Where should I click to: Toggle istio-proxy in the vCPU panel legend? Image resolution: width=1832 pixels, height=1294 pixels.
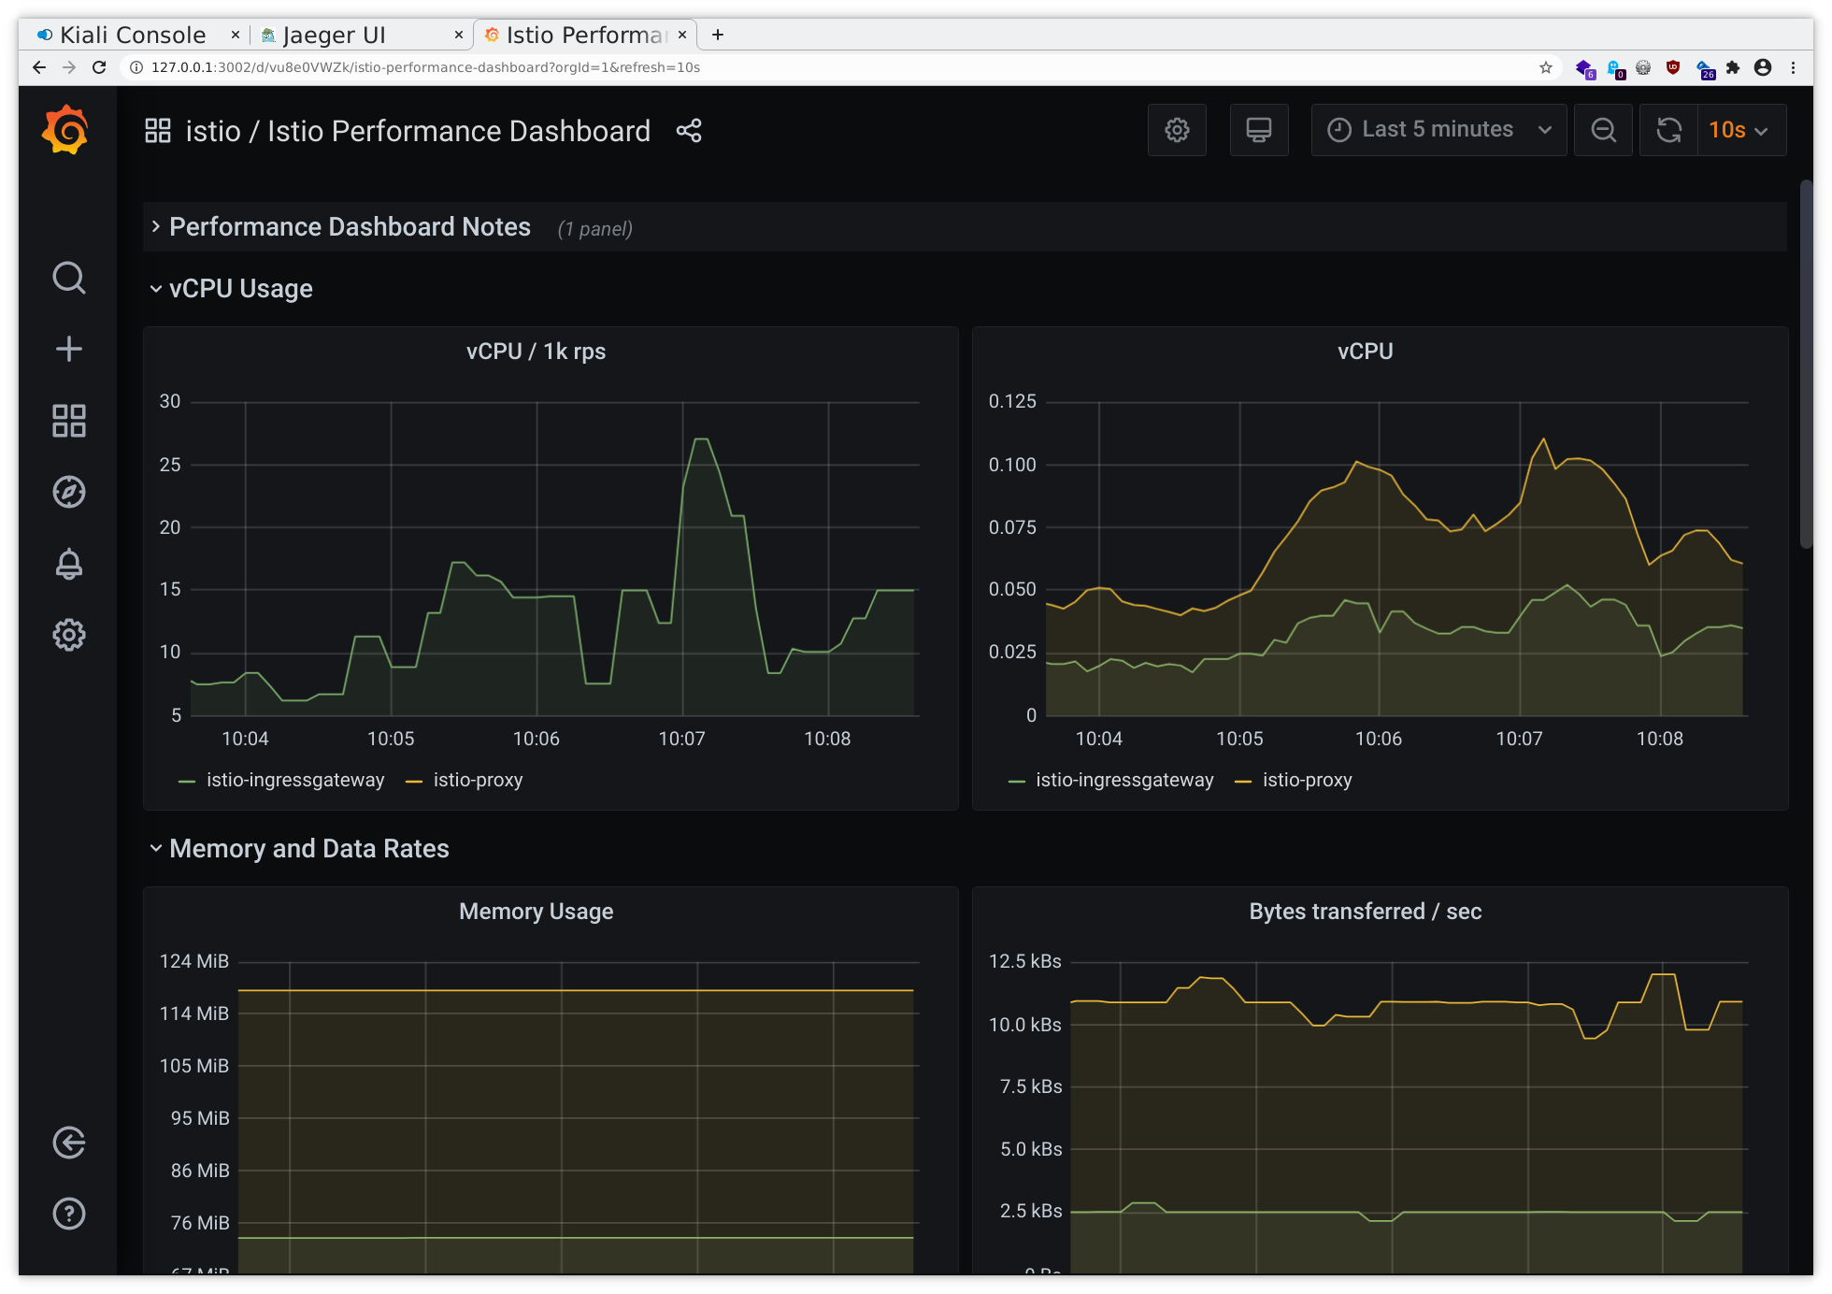(x=1307, y=780)
